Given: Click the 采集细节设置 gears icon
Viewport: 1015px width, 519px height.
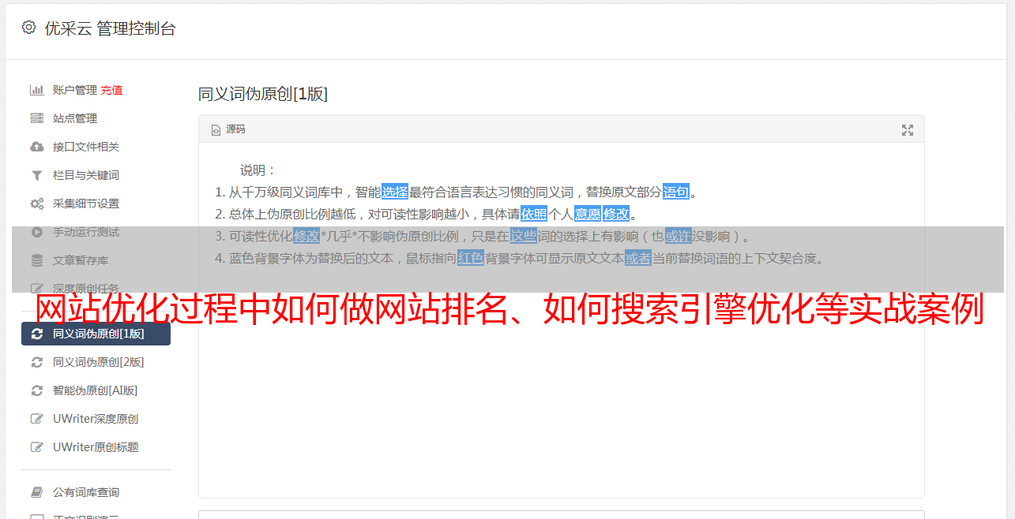Looking at the screenshot, I should tap(36, 203).
